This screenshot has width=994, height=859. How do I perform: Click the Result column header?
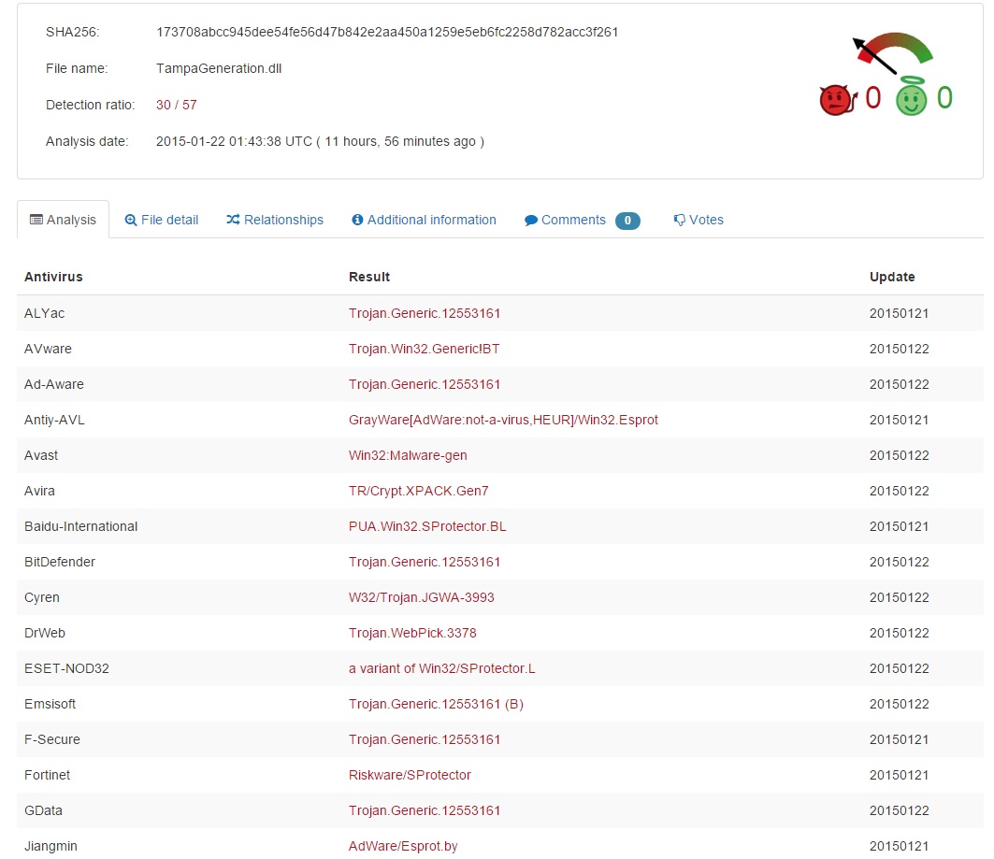(369, 277)
